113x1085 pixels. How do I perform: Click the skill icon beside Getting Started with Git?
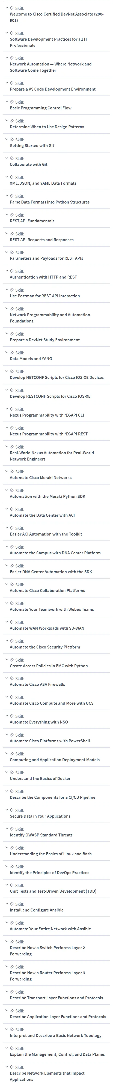[x=12, y=139]
